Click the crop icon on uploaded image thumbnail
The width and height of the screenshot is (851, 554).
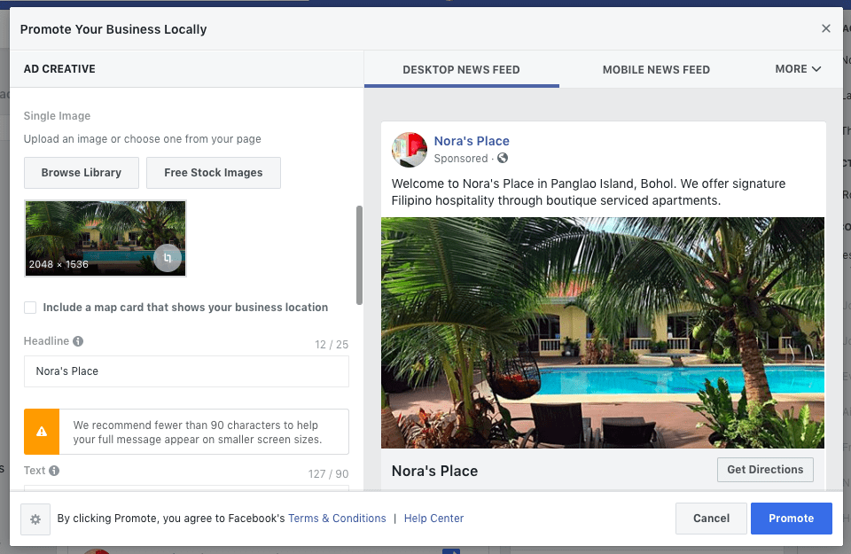click(x=168, y=258)
